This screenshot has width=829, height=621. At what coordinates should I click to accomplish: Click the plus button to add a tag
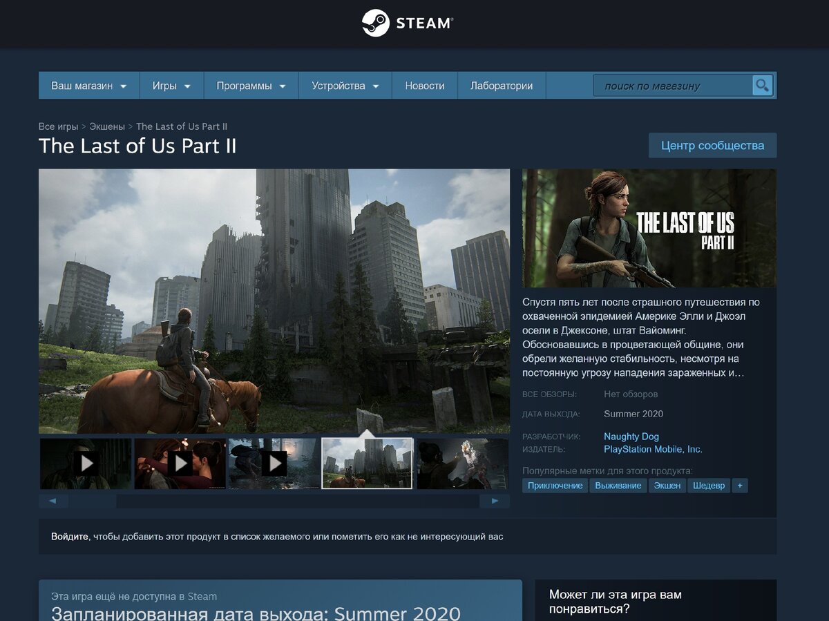coord(740,486)
